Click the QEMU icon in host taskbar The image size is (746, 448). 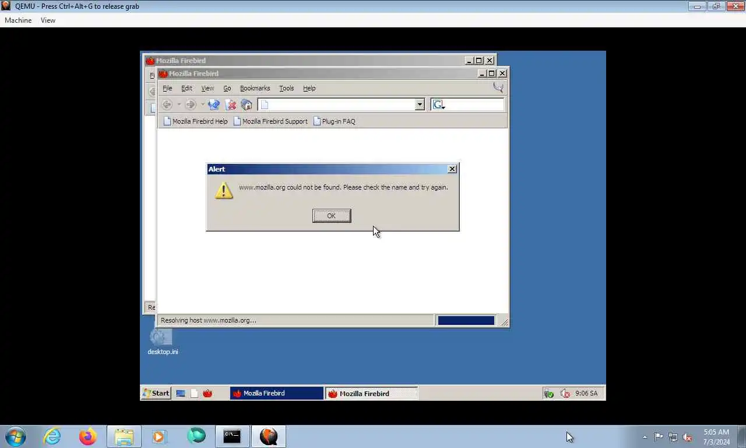point(269,436)
